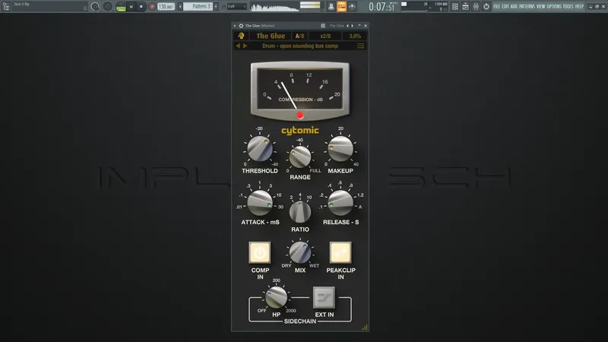
Task: Open the hamburger preset menu in The Glue
Action: click(x=360, y=46)
